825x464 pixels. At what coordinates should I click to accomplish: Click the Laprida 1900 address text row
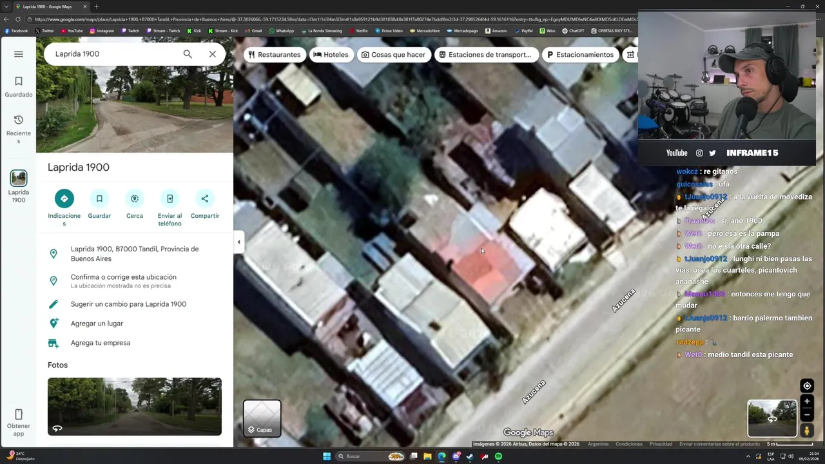click(135, 254)
